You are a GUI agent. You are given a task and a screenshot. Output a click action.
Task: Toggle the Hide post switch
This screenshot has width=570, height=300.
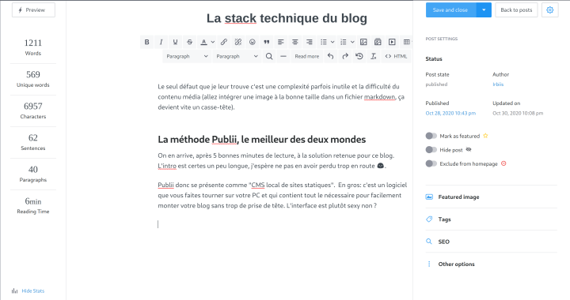(431, 150)
